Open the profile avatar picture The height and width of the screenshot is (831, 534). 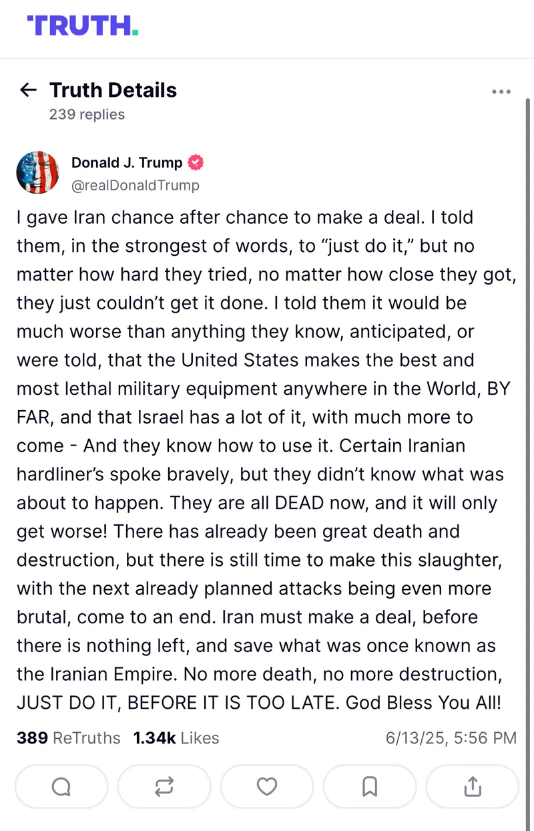(x=37, y=172)
